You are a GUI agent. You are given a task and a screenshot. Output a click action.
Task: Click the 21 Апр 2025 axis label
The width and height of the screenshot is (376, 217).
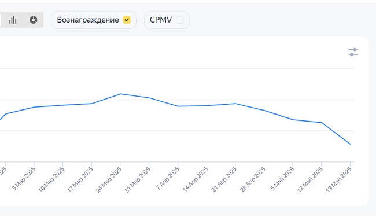tap(224, 179)
